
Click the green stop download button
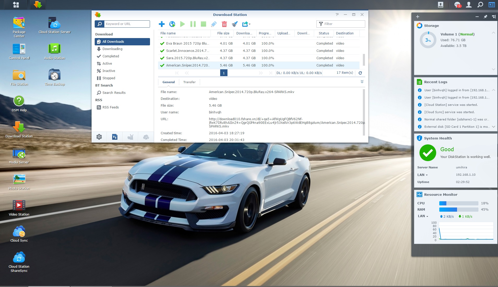pos(203,24)
